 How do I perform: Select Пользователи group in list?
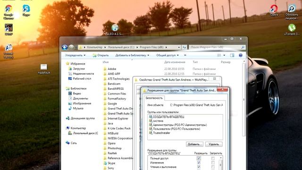point(175,129)
